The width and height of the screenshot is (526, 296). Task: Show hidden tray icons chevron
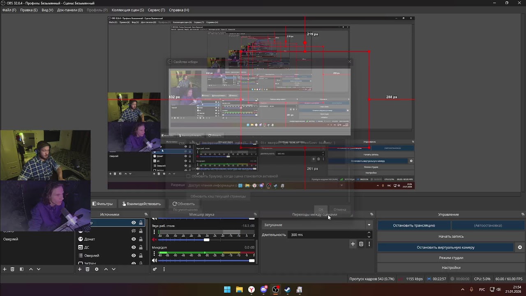(x=462, y=290)
